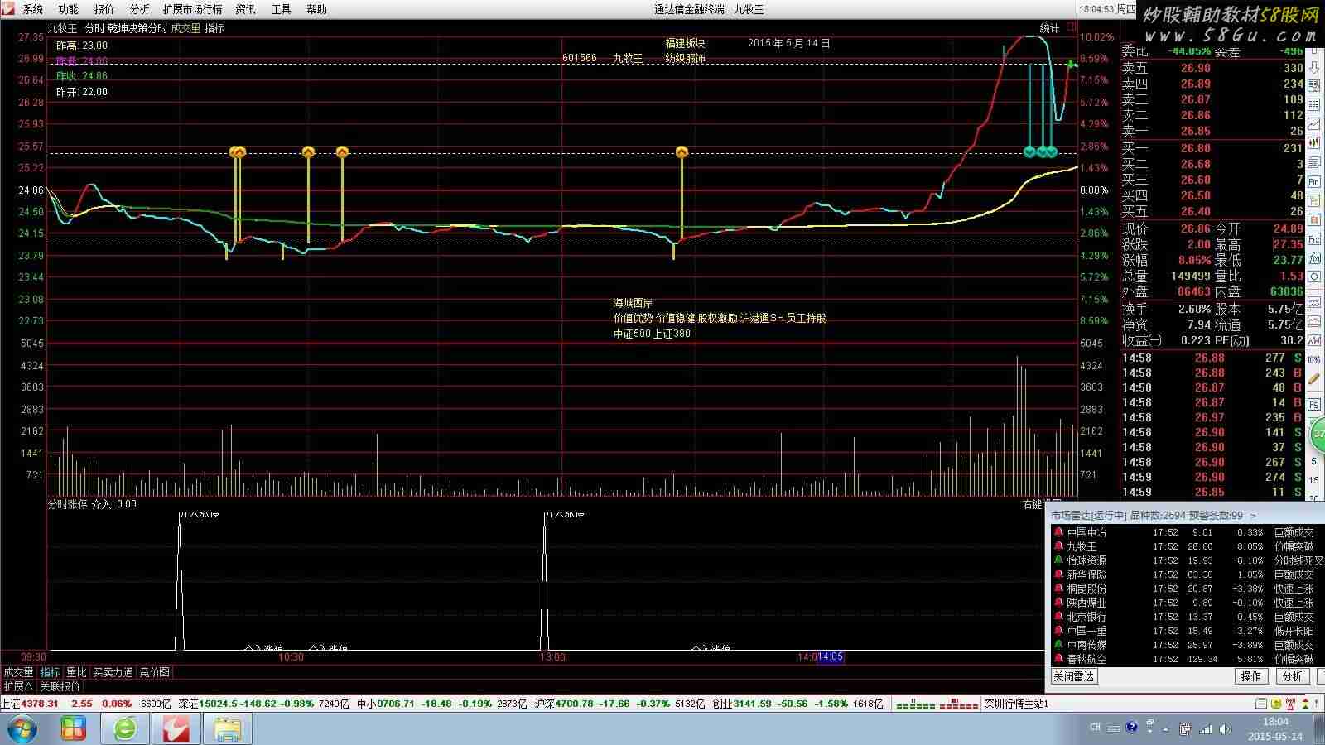Screen dimensions: 1325x745
Task: Expand the 扩展∧ panel
Action: pos(18,686)
